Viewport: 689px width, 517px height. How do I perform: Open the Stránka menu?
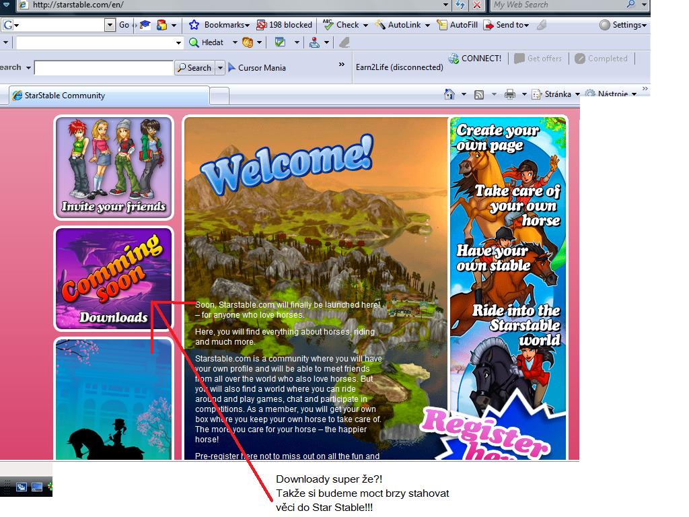point(556,94)
